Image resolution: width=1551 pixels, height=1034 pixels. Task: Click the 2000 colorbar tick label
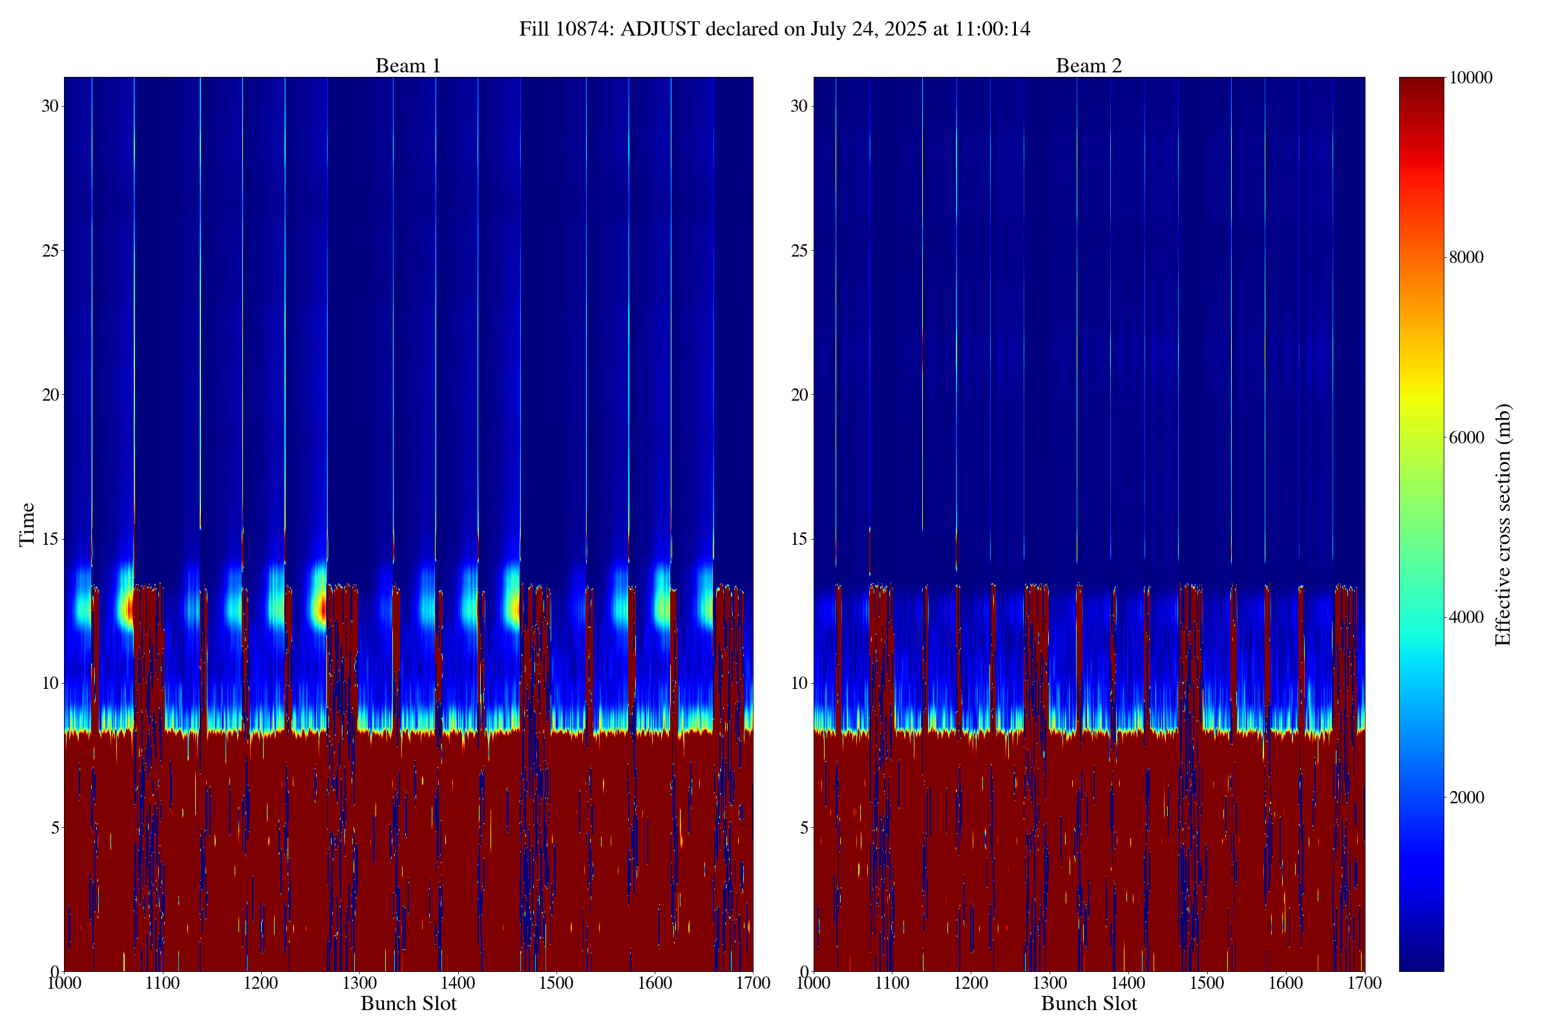pyautogui.click(x=1466, y=797)
